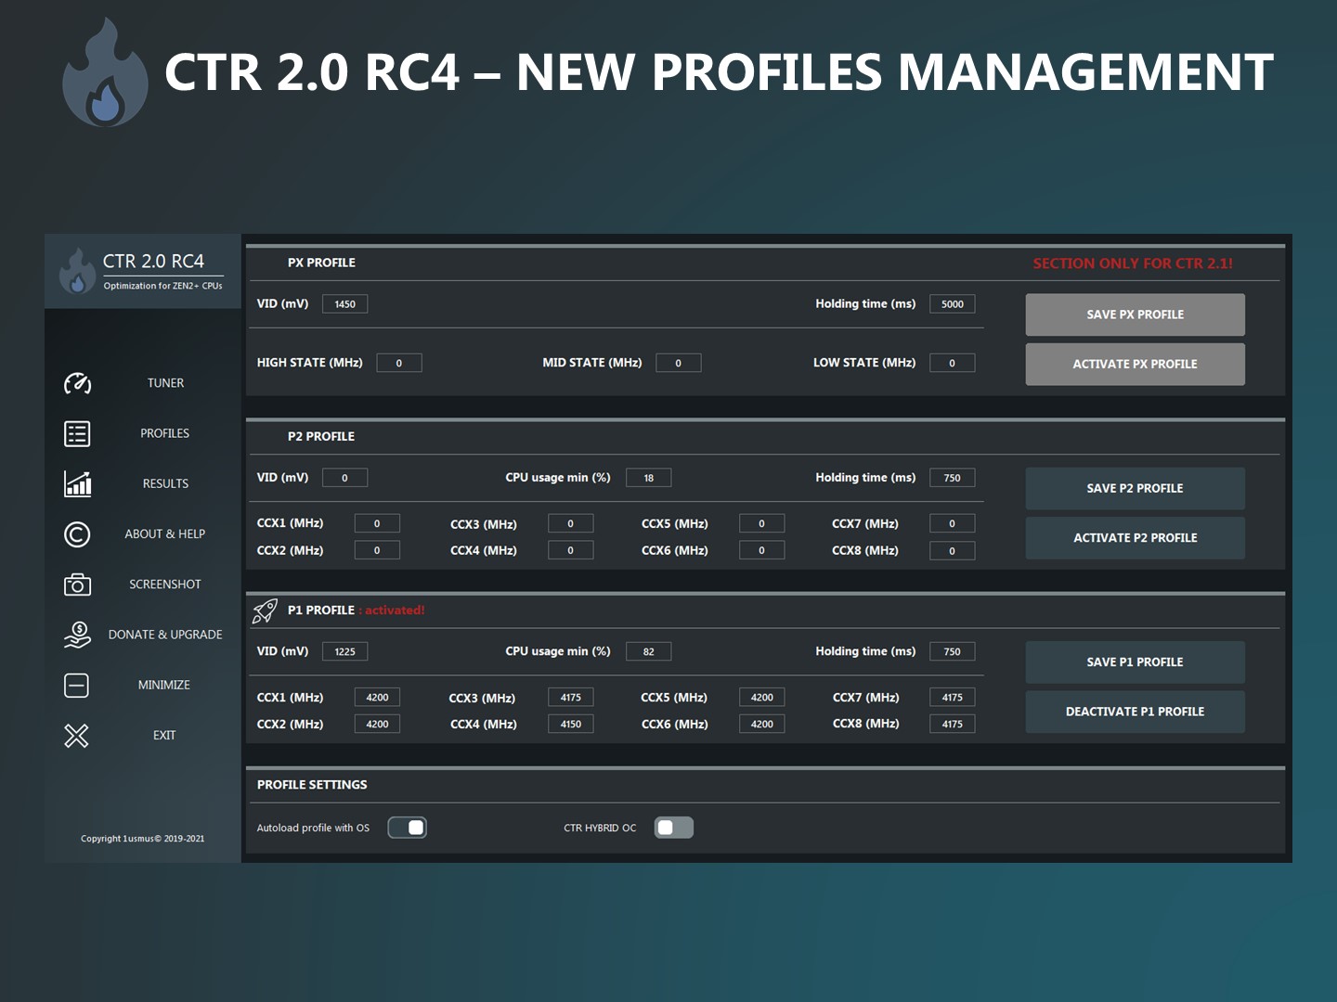Click P1 CCX2 (MHz) field
The height and width of the screenshot is (1002, 1337).
tap(377, 724)
